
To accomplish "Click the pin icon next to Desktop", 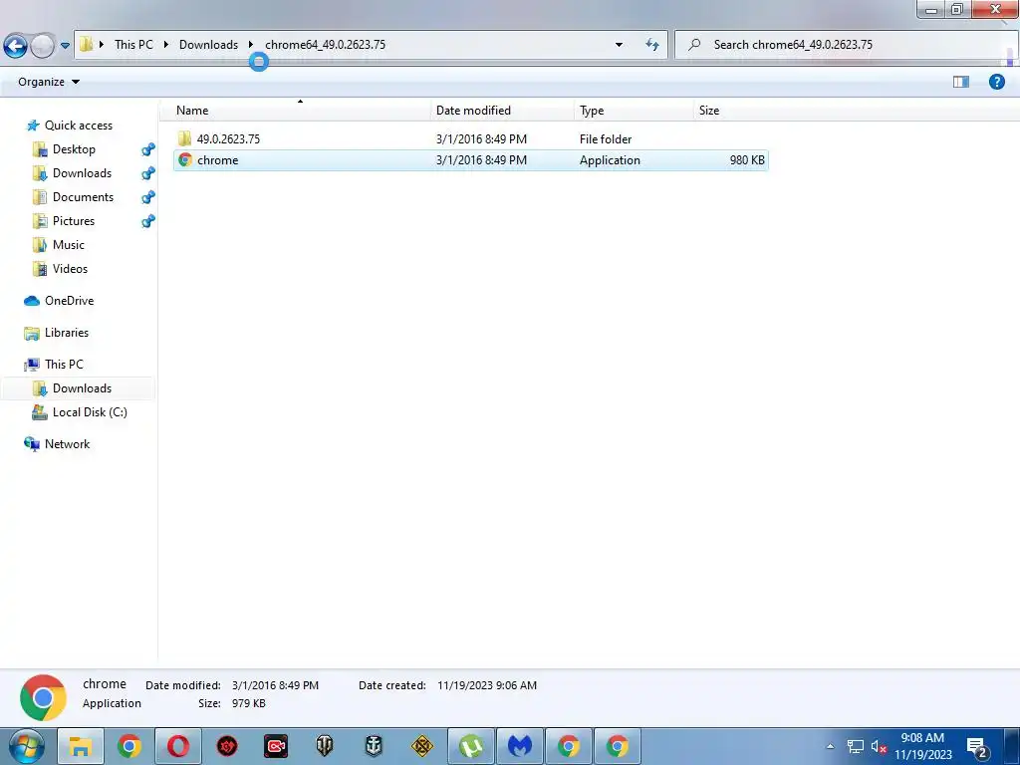I will tap(148, 149).
